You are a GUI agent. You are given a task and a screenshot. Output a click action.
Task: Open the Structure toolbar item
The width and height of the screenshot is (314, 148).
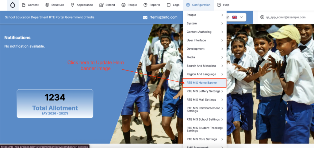pos(54,5)
